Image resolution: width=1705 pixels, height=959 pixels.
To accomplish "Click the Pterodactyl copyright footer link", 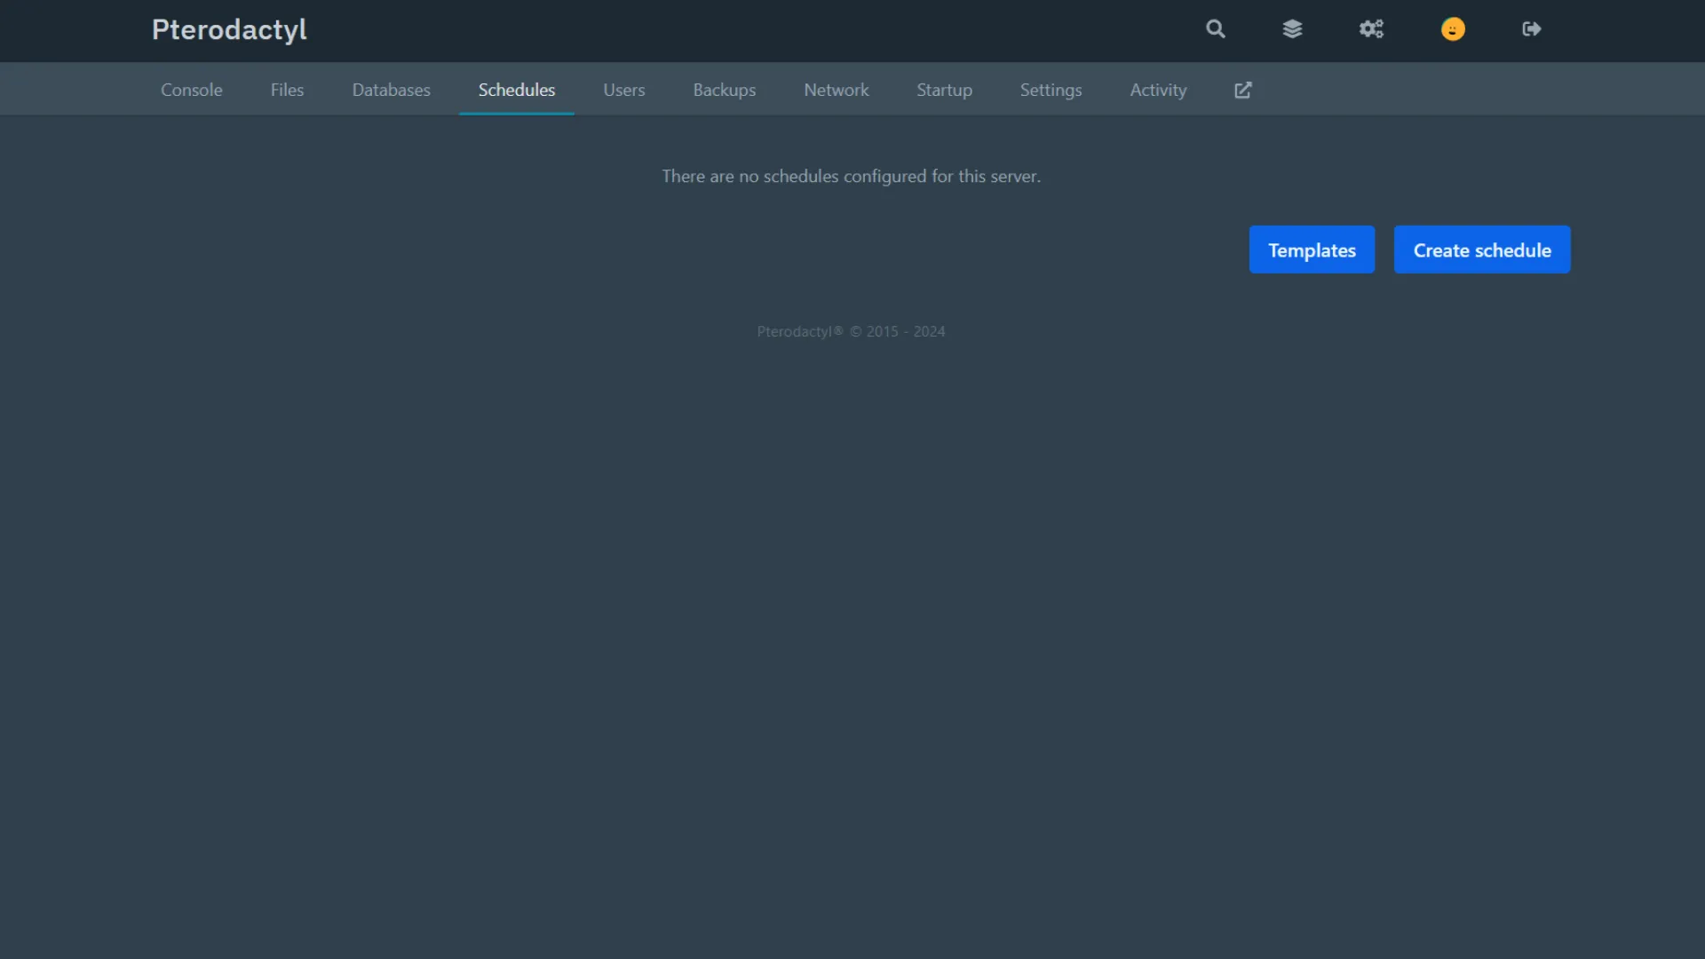I will [799, 331].
